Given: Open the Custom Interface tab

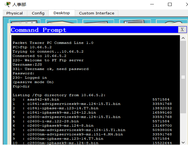Looking at the screenshot, I should point(97,13).
